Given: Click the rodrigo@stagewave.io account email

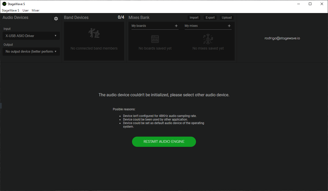Looking at the screenshot, I should pyautogui.click(x=282, y=38).
